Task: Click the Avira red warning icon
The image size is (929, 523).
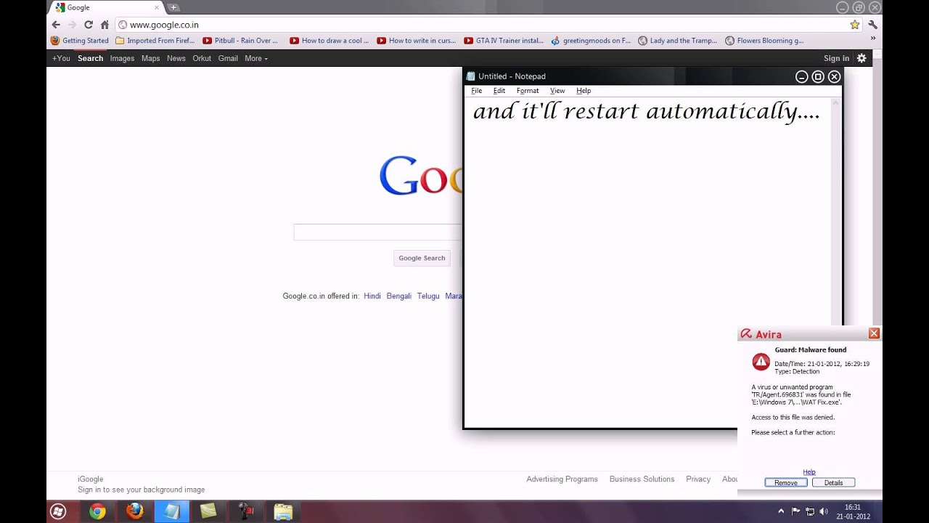Action: point(761,361)
